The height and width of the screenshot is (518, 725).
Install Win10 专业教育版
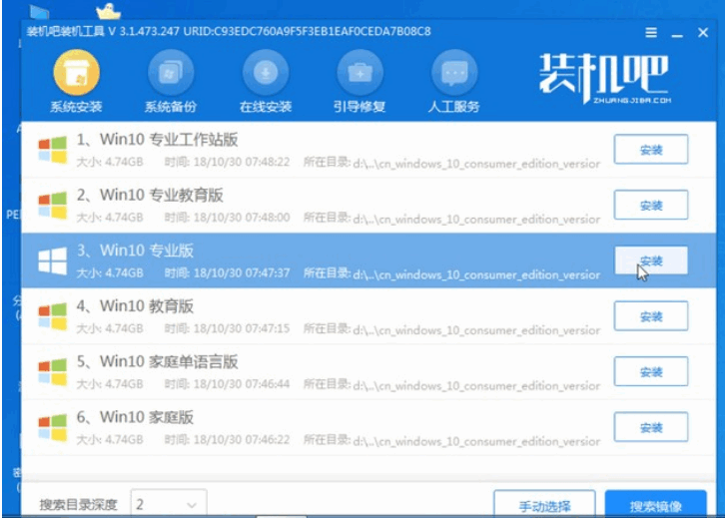(651, 205)
